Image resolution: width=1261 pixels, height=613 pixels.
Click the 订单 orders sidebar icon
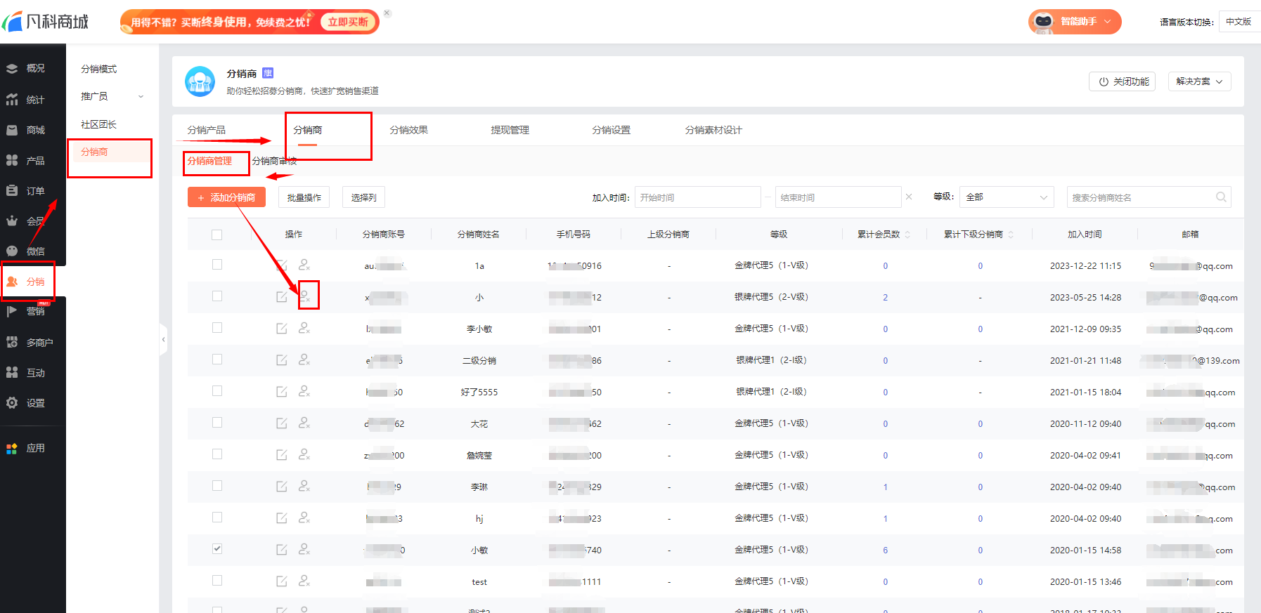coord(13,191)
